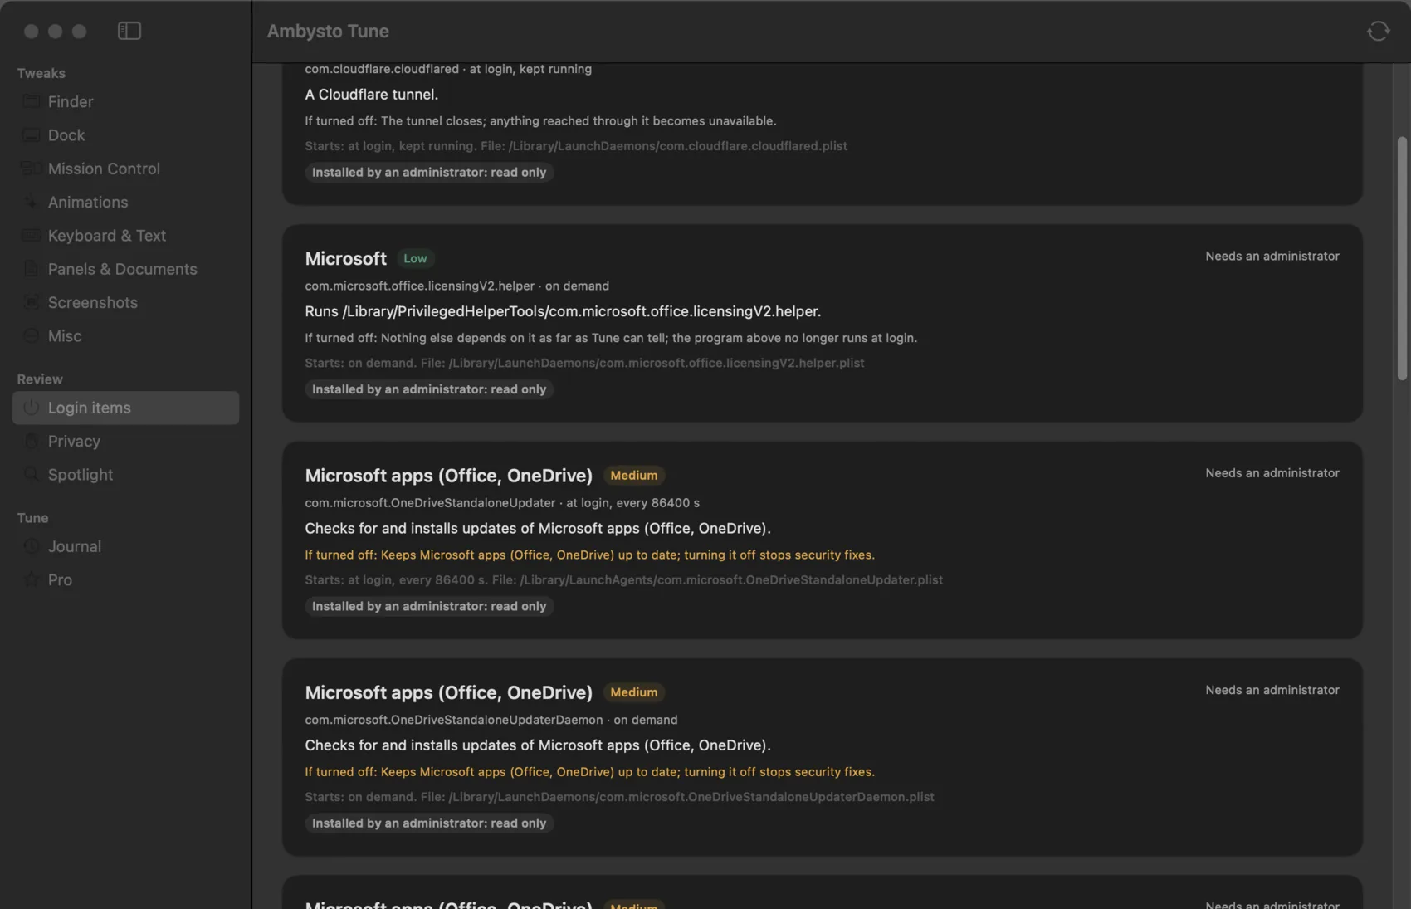Click 'Needs an administrator' on the licensingV2.helper card
Image resolution: width=1411 pixels, height=909 pixels.
tap(1272, 257)
